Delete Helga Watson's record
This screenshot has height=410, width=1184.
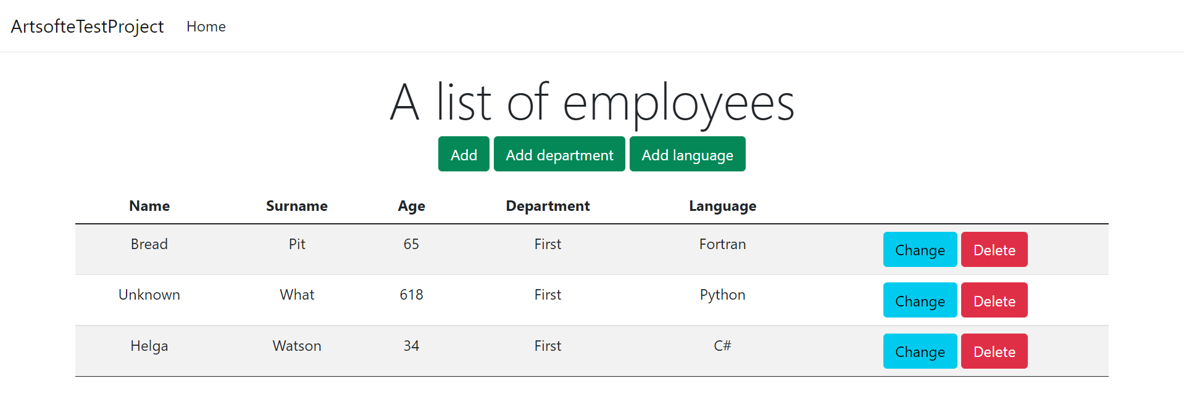[994, 351]
